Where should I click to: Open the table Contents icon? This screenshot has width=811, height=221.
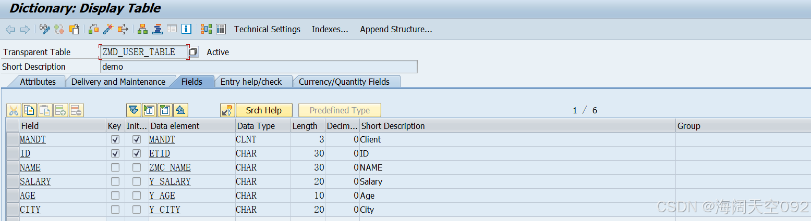pyautogui.click(x=221, y=29)
